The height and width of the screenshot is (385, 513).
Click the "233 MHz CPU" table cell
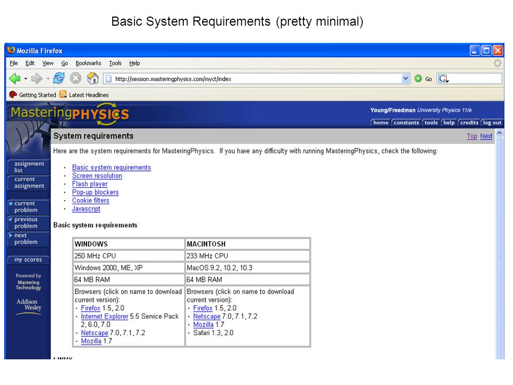(247, 256)
